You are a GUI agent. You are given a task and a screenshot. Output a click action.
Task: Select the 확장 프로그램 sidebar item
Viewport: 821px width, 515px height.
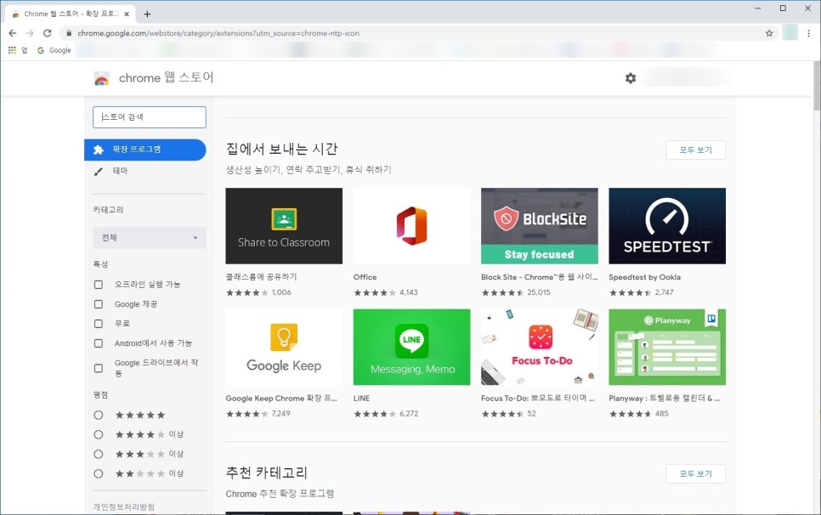point(145,150)
